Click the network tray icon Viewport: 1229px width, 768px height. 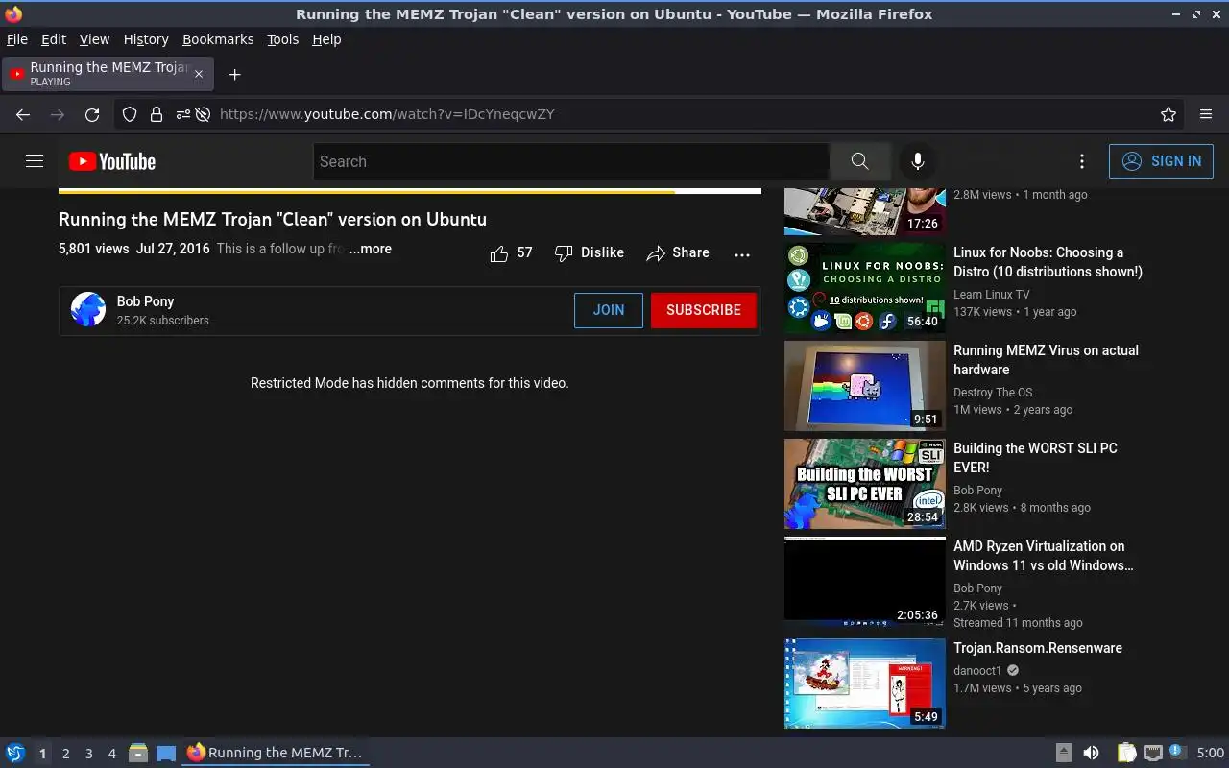click(1153, 753)
